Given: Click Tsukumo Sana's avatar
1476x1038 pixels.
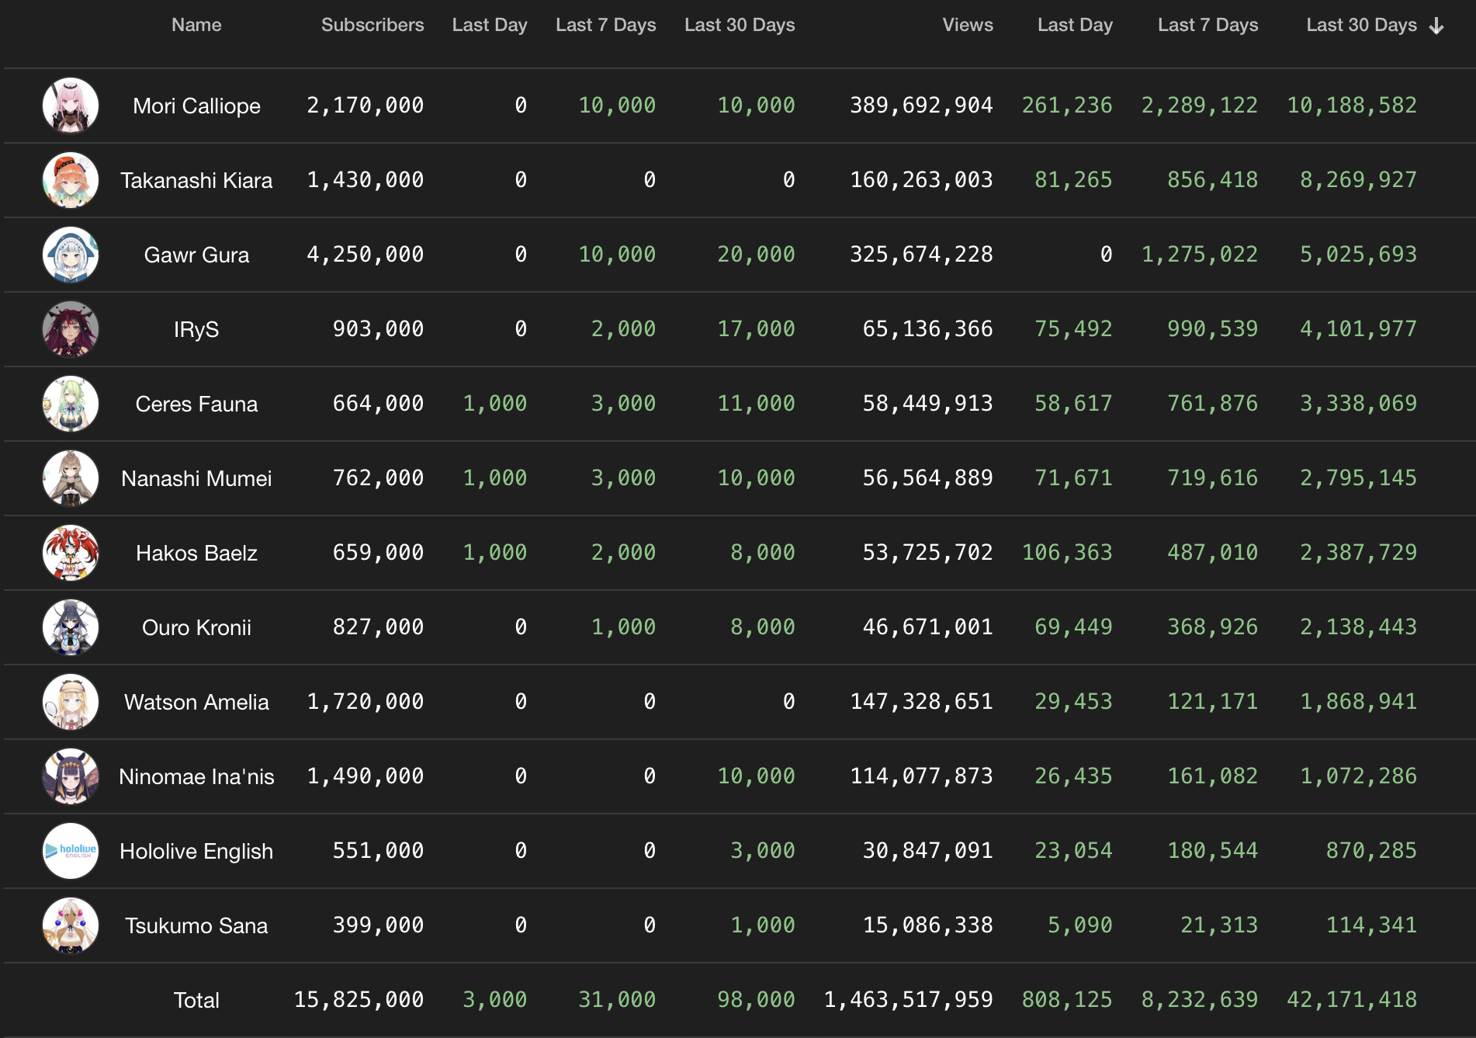Looking at the screenshot, I should pyautogui.click(x=71, y=925).
